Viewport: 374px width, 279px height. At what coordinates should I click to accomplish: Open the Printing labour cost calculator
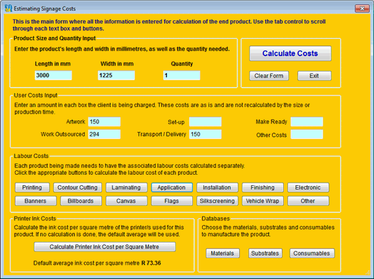click(32, 188)
